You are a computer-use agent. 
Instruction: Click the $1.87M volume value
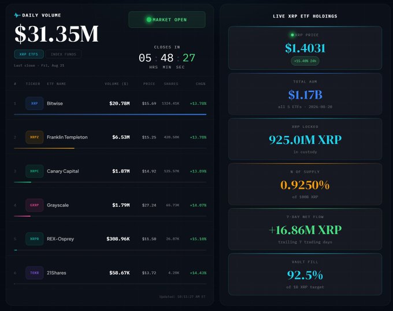[x=121, y=171]
